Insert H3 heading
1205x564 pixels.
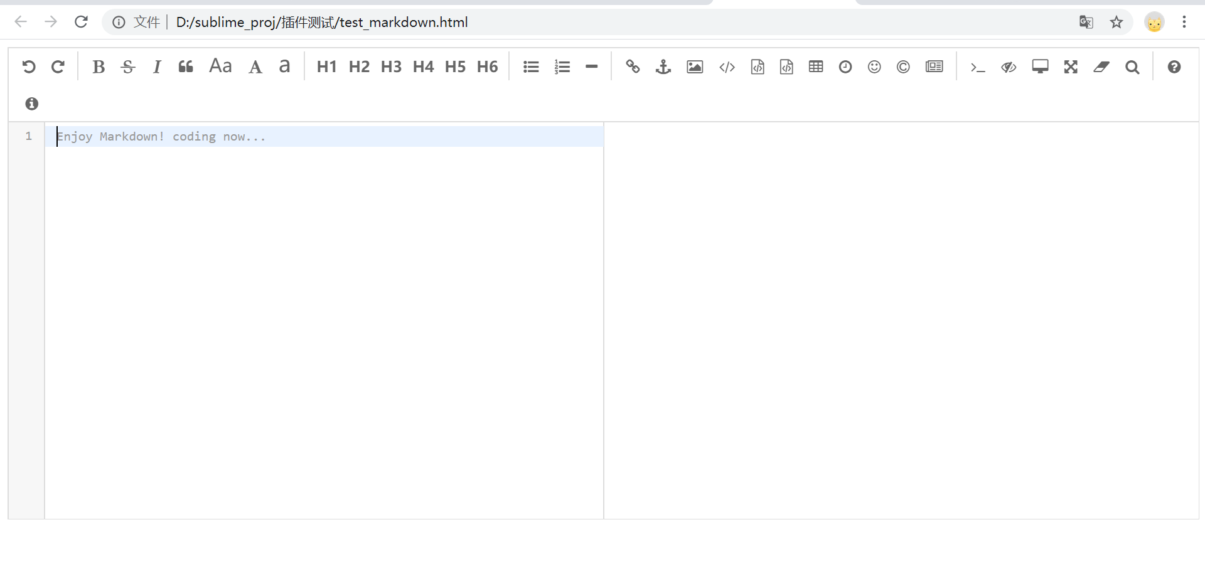coord(391,67)
